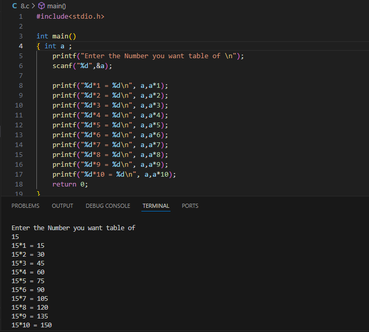This screenshot has width=369, height=332.
Task: Click terminal output '15*1 = 15'
Action: pos(28,246)
